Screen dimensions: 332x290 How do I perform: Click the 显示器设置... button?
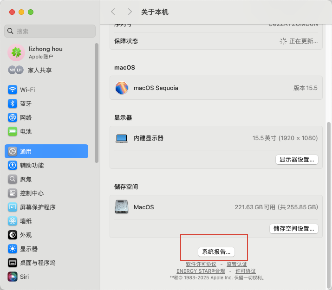click(x=297, y=160)
